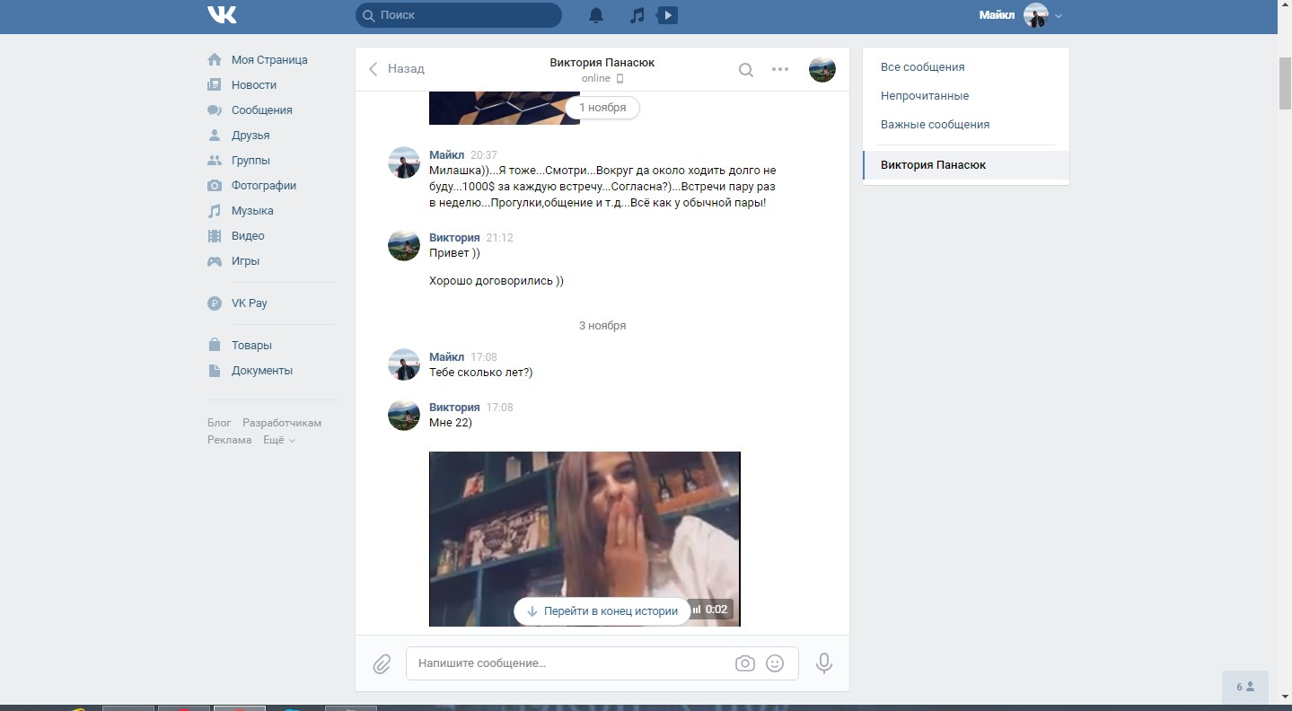The width and height of the screenshot is (1292, 711).
Task: Search within the conversation using magnifier icon
Action: click(745, 69)
